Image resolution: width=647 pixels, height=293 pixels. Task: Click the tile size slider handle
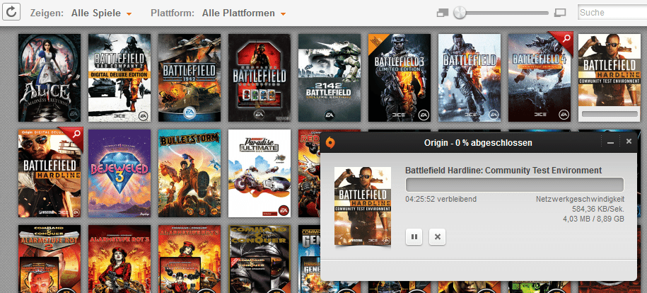pos(460,13)
